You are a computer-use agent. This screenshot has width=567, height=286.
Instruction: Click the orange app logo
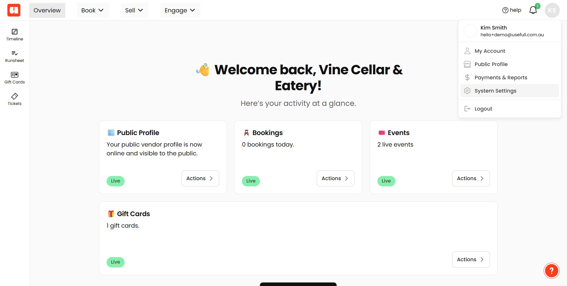(x=14, y=10)
